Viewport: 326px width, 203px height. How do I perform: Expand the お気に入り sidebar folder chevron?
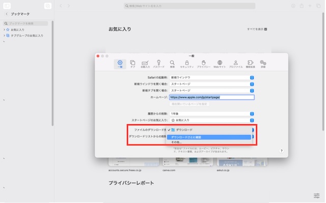(4, 29)
